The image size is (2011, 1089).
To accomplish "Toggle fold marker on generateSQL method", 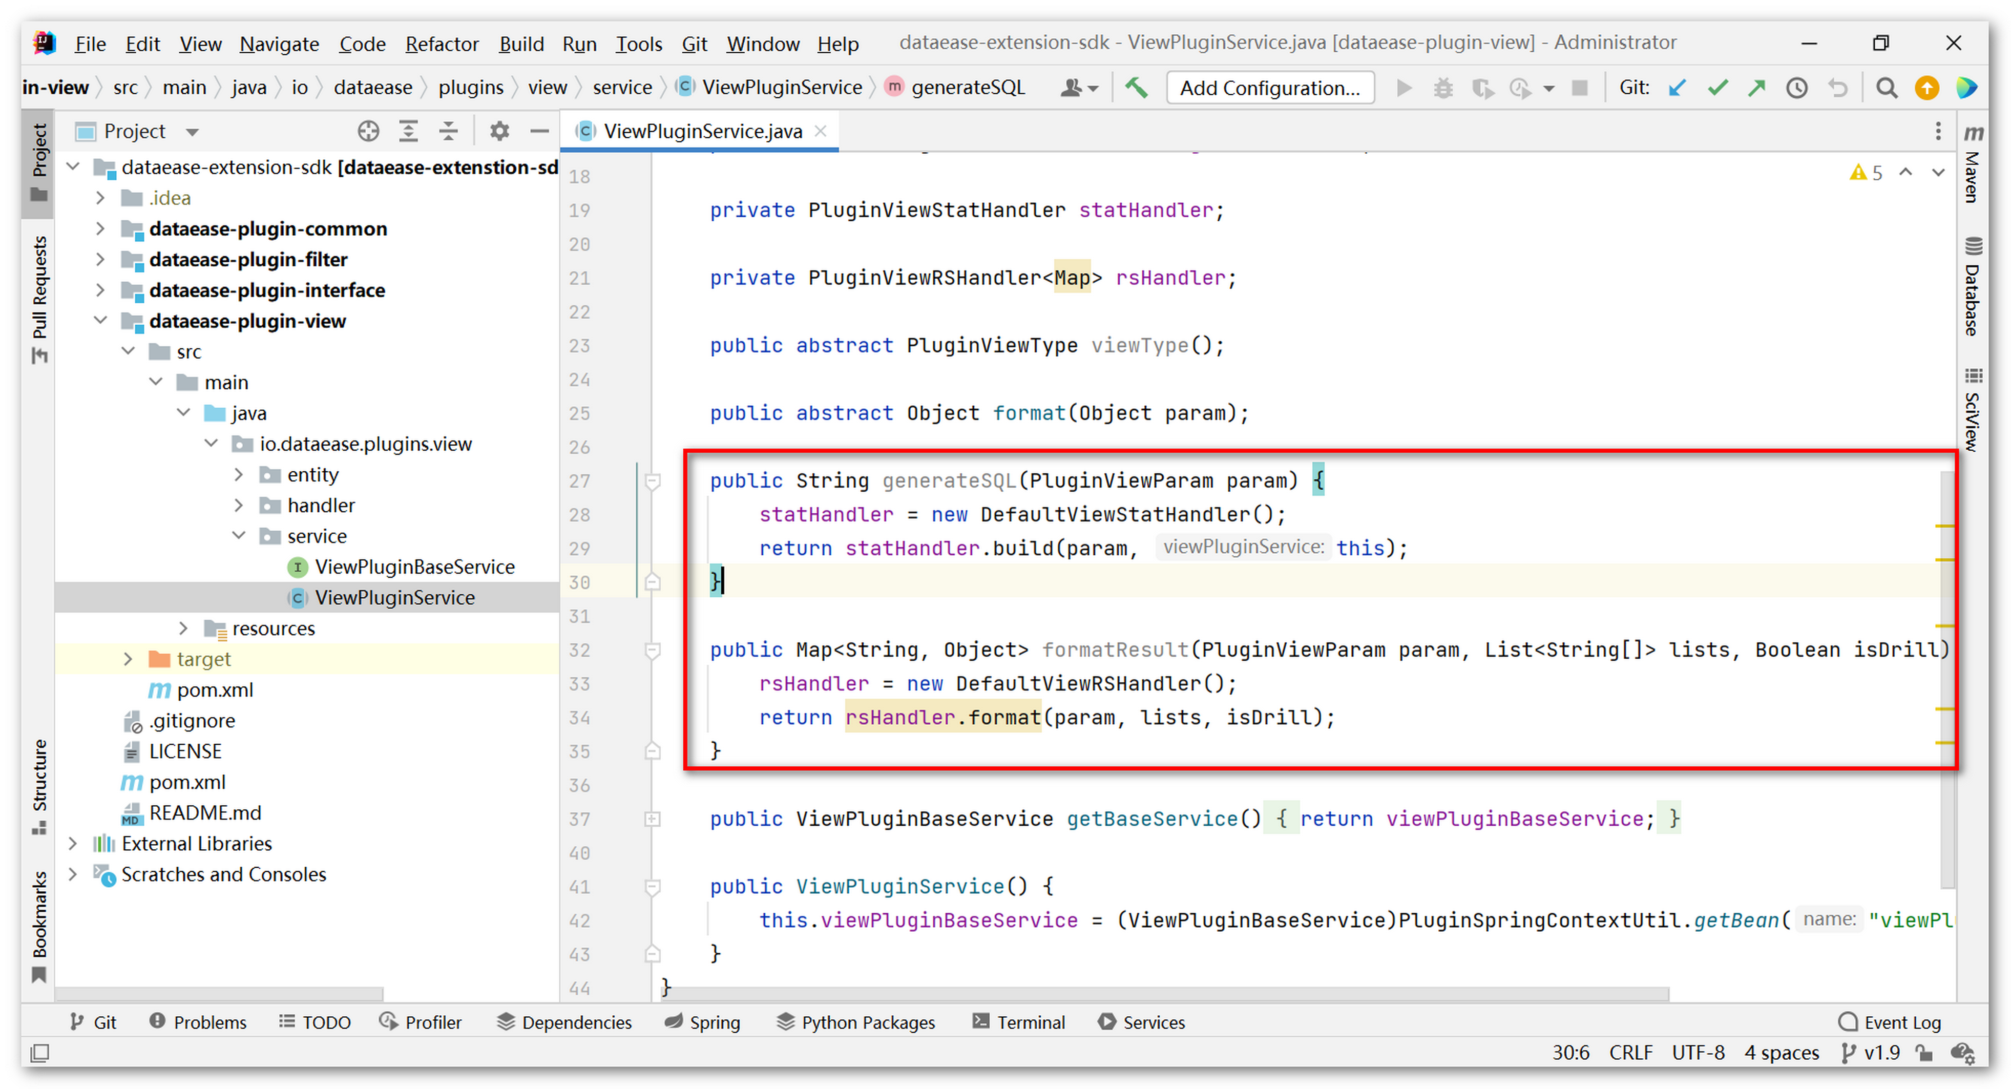I will click(x=653, y=481).
